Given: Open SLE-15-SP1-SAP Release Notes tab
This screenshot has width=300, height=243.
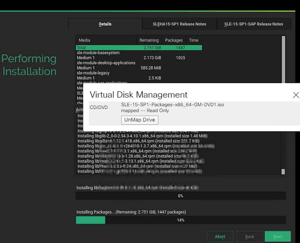Looking at the screenshot, I should point(254,24).
